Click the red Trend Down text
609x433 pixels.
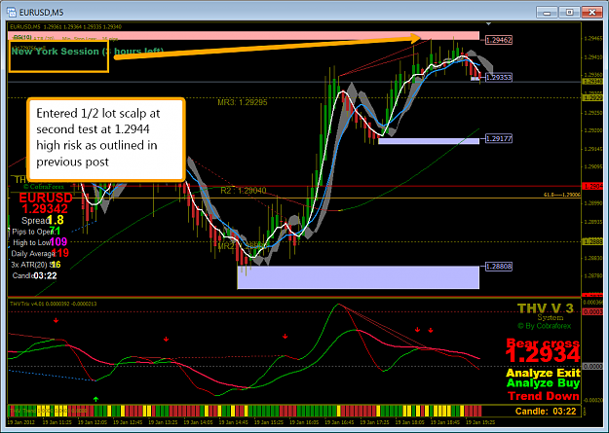(x=544, y=396)
